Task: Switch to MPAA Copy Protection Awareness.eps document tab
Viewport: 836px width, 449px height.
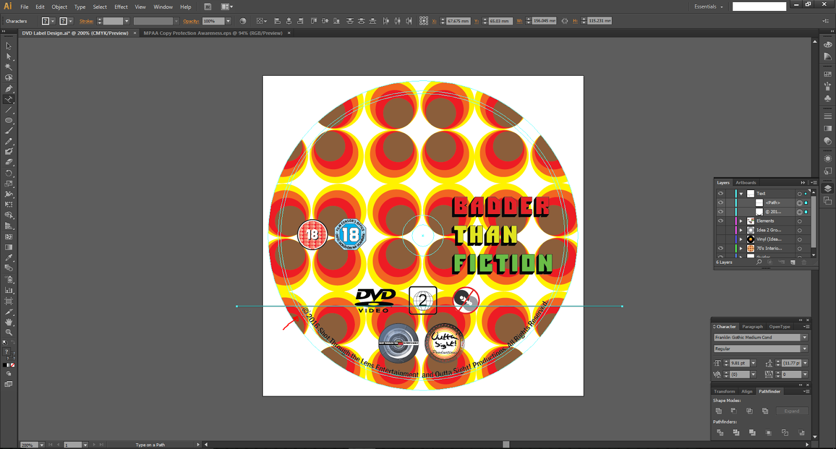Action: click(213, 33)
